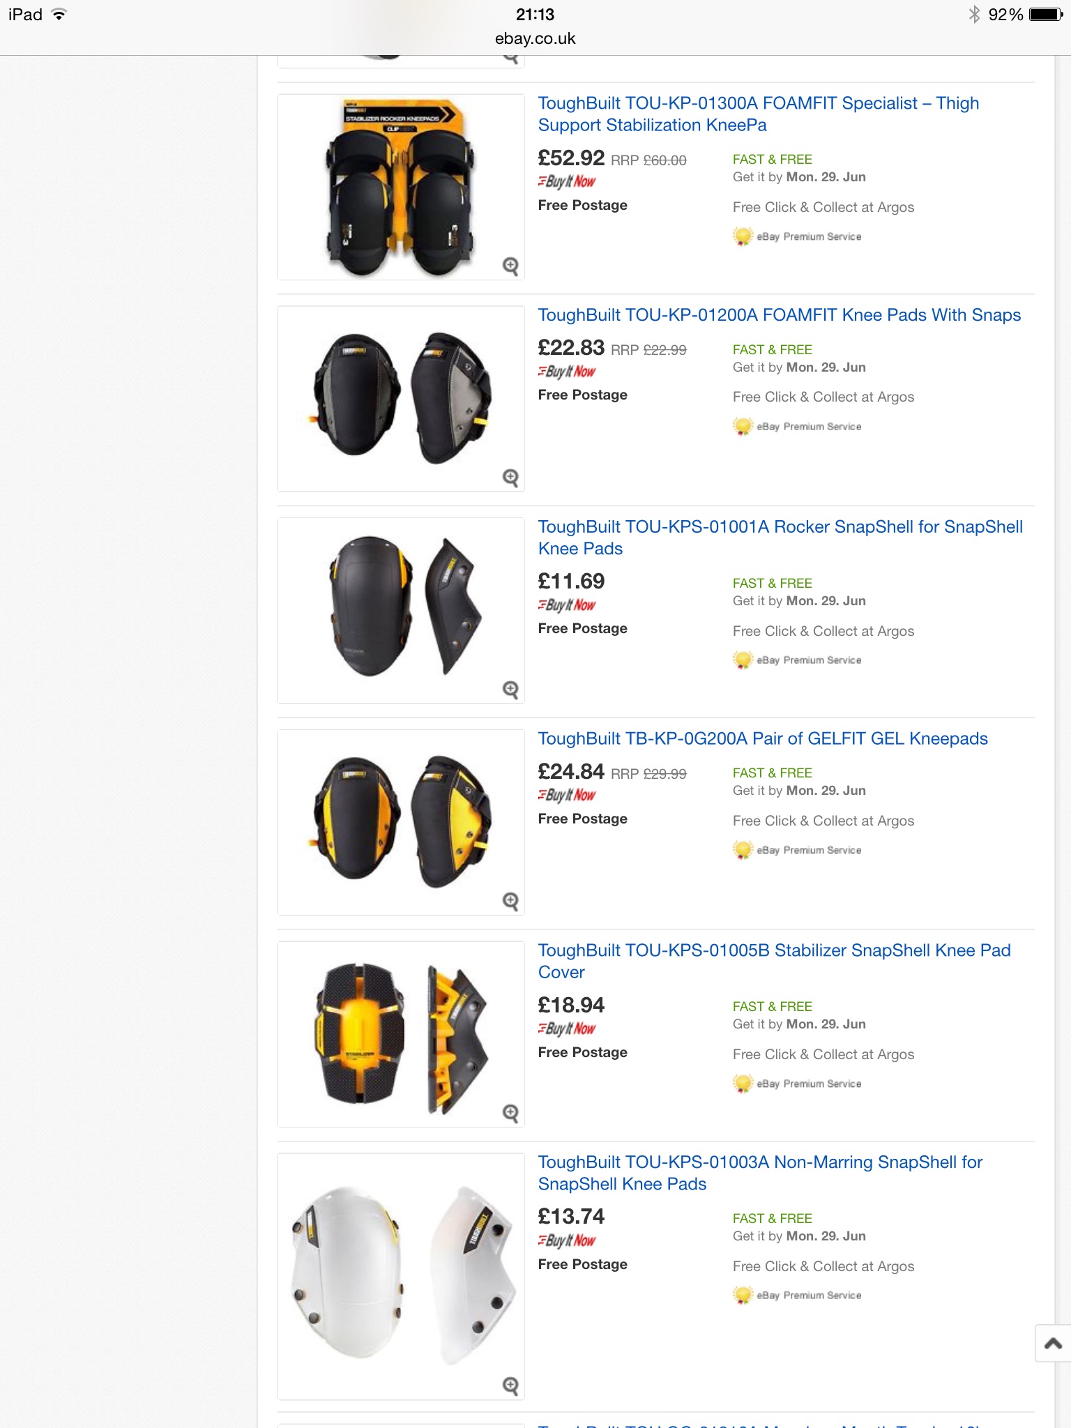
Task: Zoom the TOU-KP-01300A knee pad image
Action: (510, 266)
